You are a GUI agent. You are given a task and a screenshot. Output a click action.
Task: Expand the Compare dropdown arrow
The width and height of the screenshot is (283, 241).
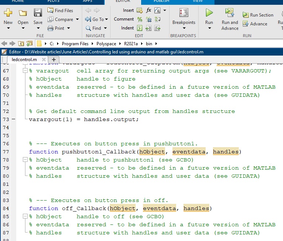[x=77, y=20]
